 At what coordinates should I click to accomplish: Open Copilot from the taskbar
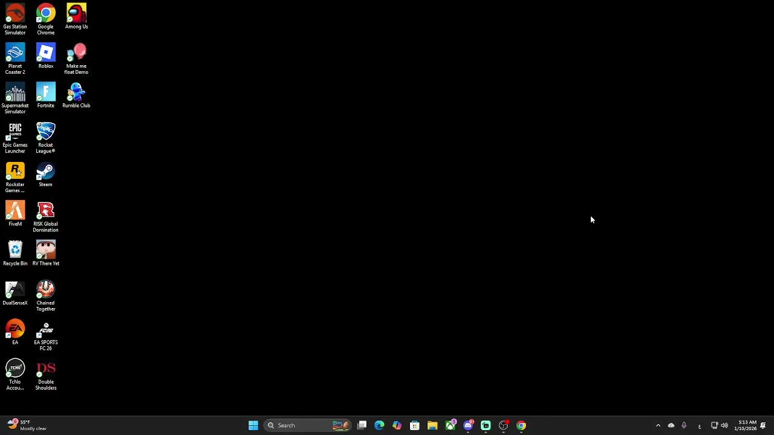coord(397,425)
